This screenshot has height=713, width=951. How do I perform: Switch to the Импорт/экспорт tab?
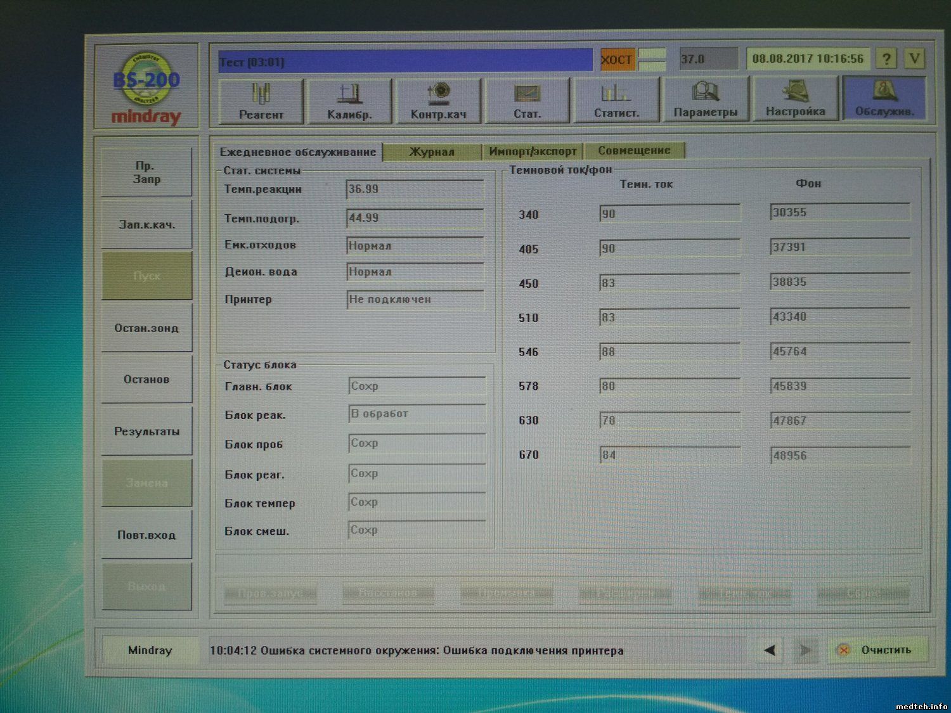pyautogui.click(x=533, y=151)
